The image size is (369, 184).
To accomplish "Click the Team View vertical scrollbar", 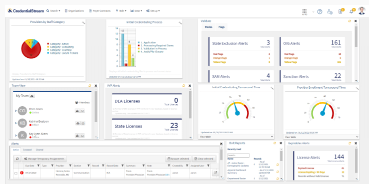I will pos(96,107).
